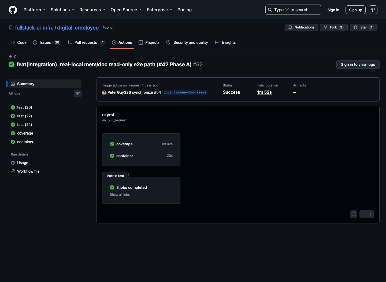
Task: Select Summary in the sidebar
Action: point(45,84)
